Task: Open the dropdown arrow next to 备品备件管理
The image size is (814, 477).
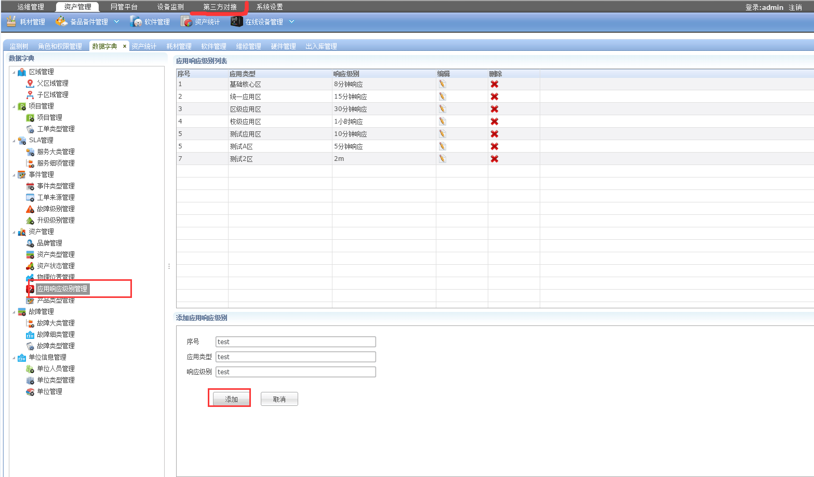Action: (x=116, y=22)
